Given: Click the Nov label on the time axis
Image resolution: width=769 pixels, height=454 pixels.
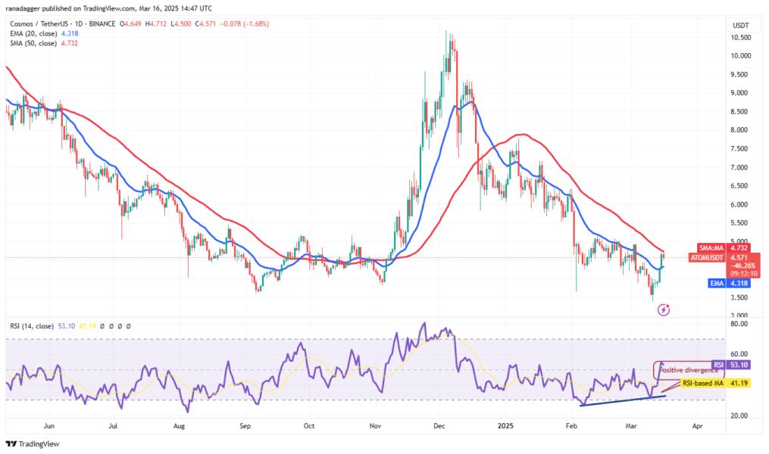Looking at the screenshot, I should (x=375, y=426).
